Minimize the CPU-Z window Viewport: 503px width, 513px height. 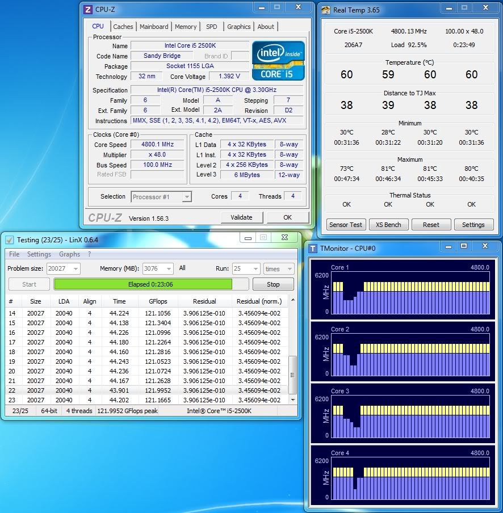pyautogui.click(x=262, y=7)
